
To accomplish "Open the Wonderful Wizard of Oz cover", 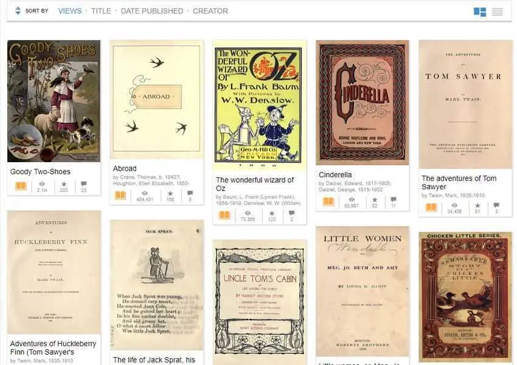I will [260, 105].
